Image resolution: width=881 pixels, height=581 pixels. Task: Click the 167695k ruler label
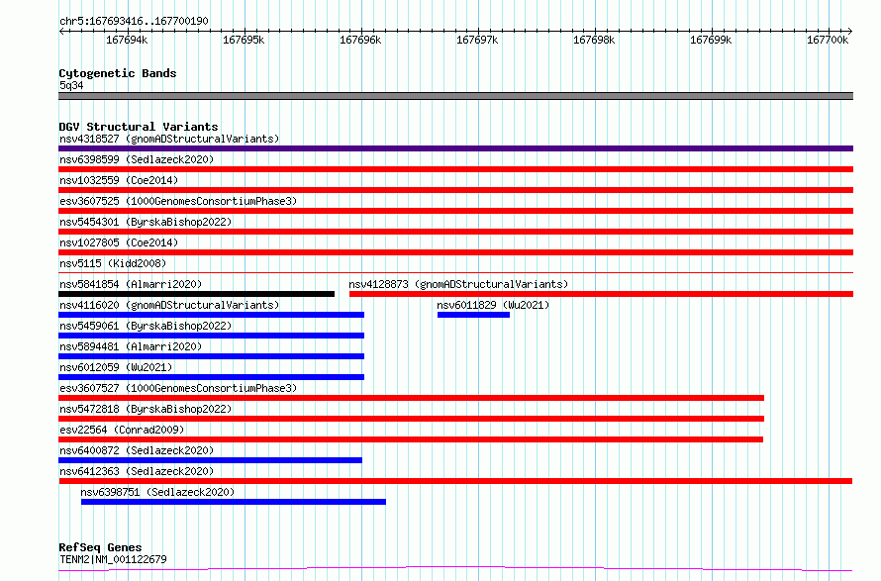click(x=244, y=40)
